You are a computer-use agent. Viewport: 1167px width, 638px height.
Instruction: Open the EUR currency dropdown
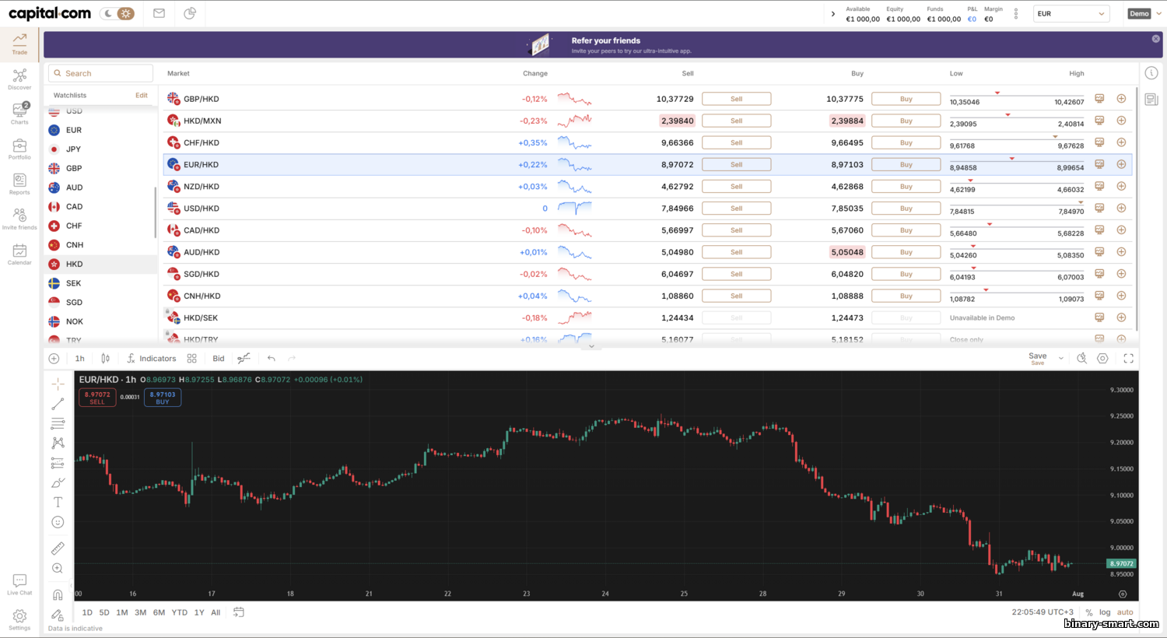pos(1071,13)
